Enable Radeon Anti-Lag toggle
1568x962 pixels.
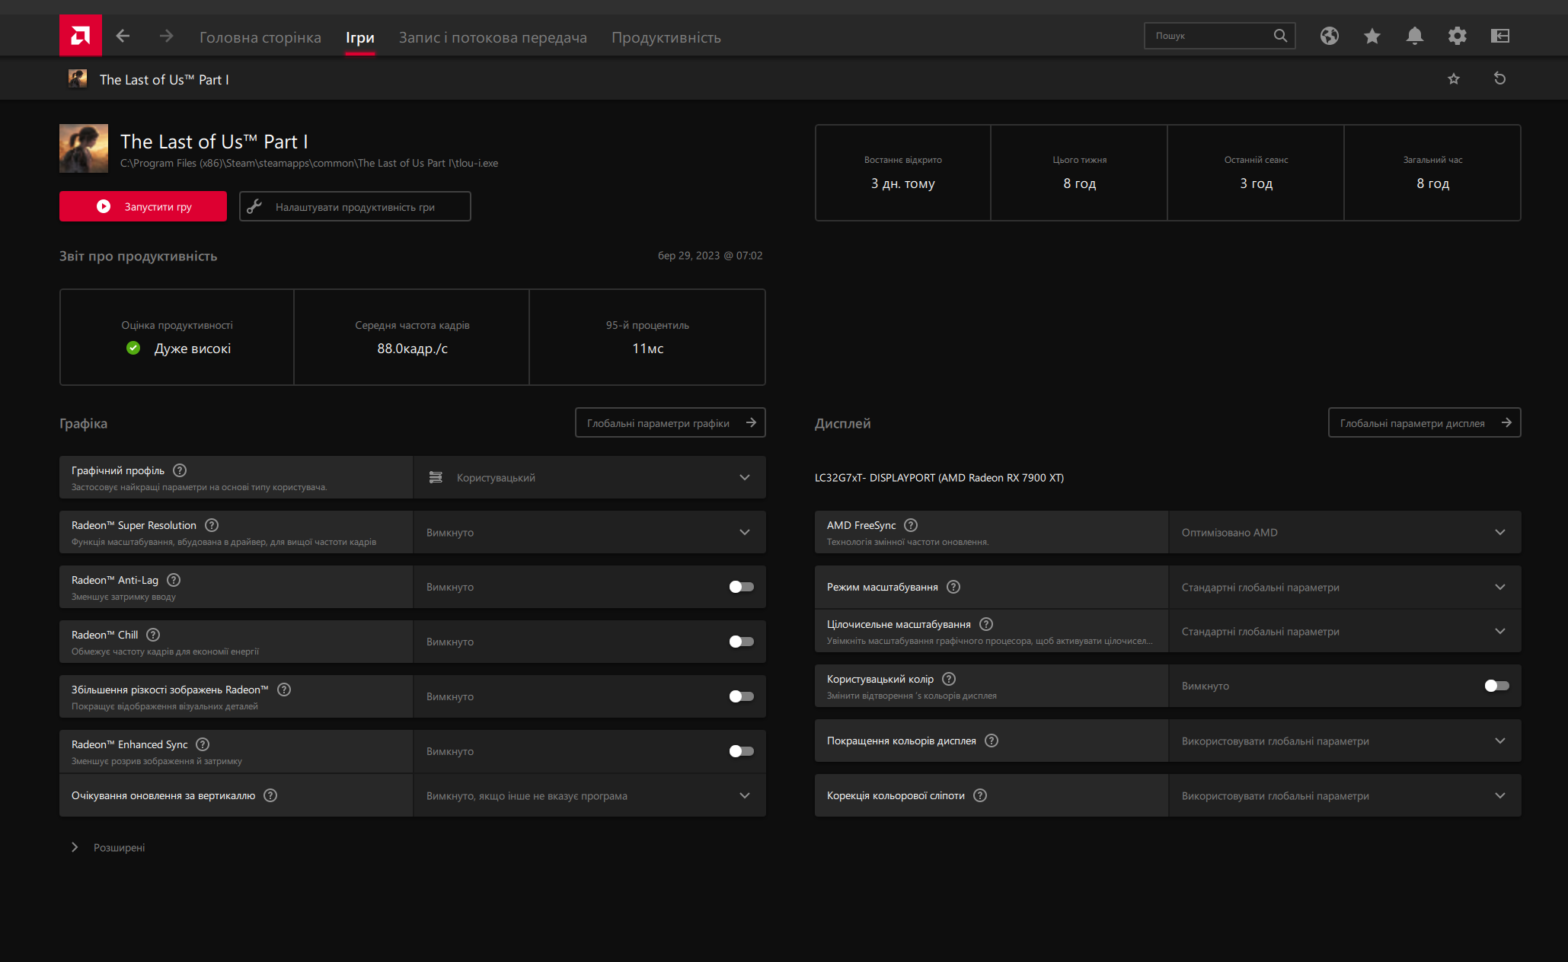[x=741, y=587]
